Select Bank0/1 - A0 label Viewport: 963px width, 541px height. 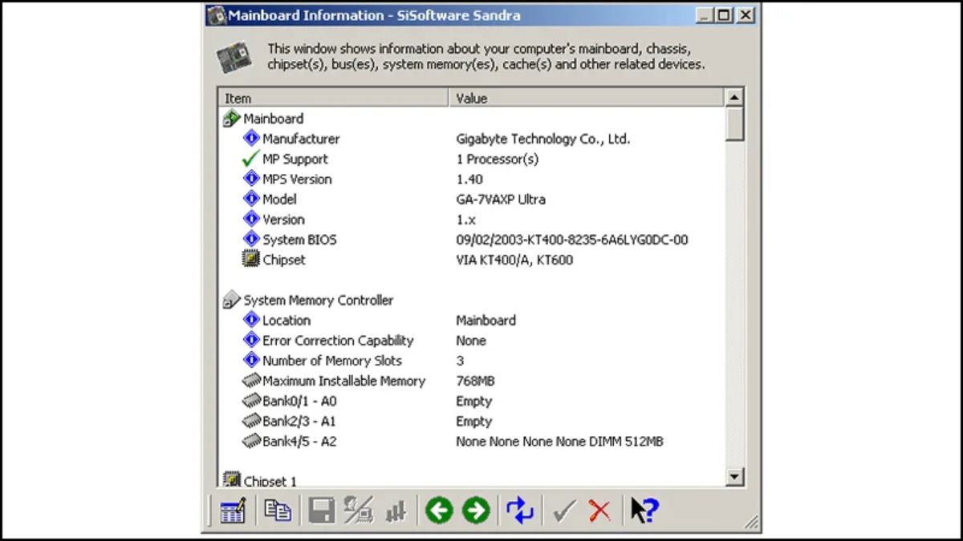[299, 401]
